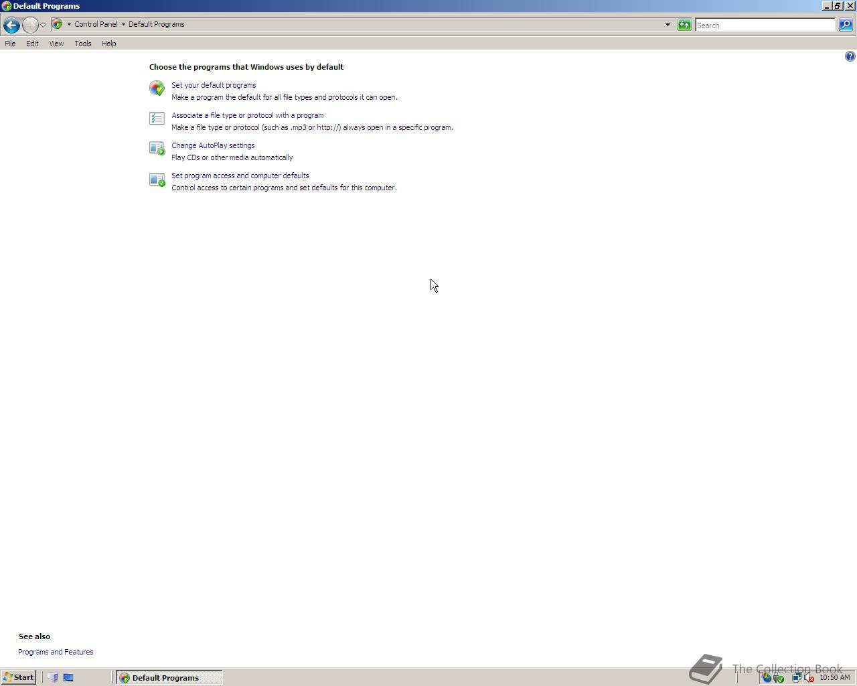
Task: Click the Default Programs taskbar button
Action: click(169, 677)
